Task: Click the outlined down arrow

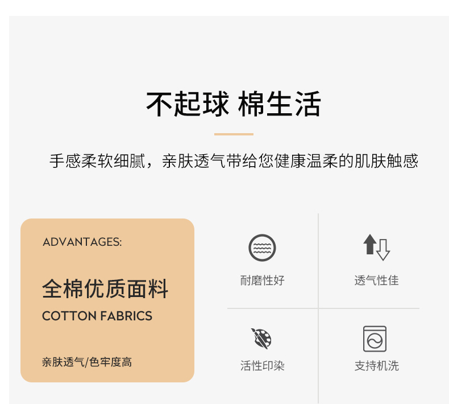Action: (383, 250)
